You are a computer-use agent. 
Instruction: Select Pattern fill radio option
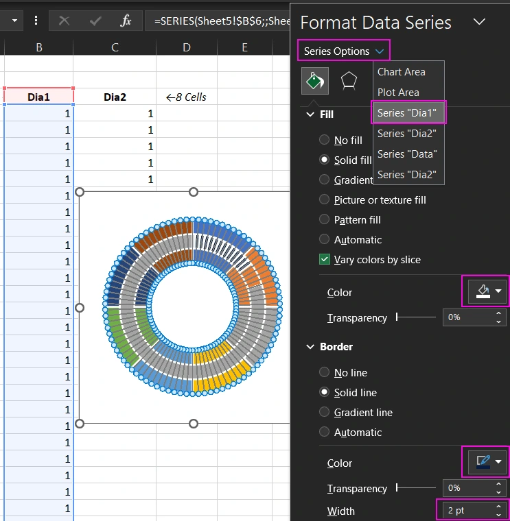tap(325, 220)
